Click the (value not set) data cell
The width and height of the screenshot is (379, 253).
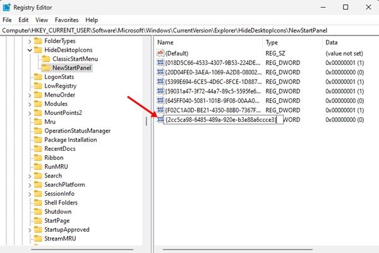[344, 54]
